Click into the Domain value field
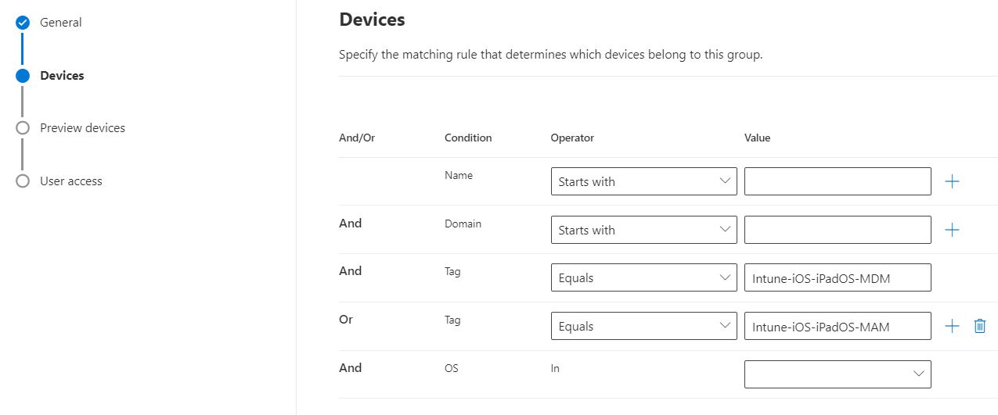The height and width of the screenshot is (415, 998). click(x=838, y=230)
